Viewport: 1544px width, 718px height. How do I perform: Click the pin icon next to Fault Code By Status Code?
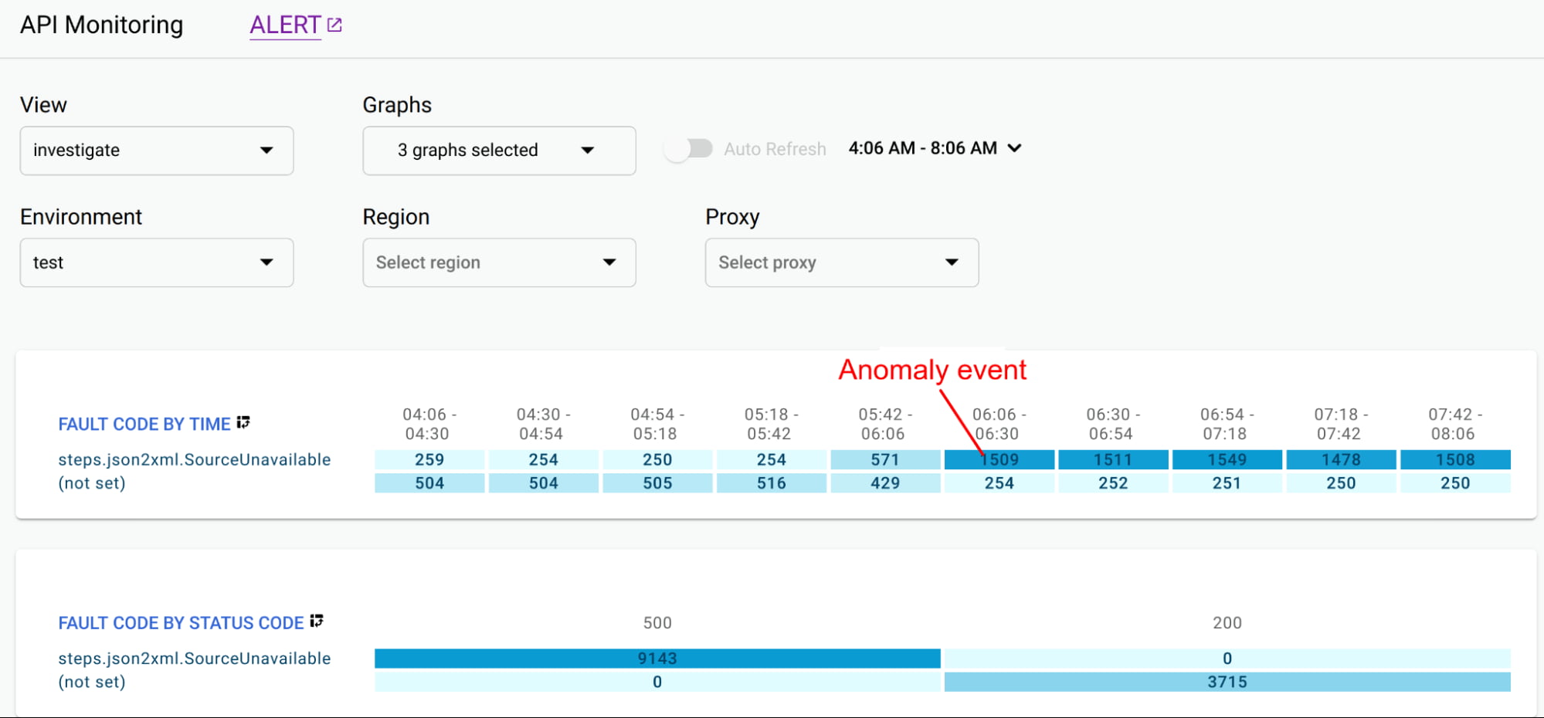click(x=317, y=621)
